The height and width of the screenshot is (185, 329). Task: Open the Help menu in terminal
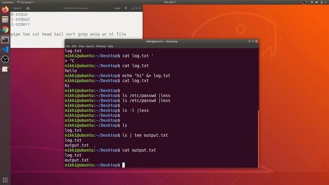(x=111, y=46)
